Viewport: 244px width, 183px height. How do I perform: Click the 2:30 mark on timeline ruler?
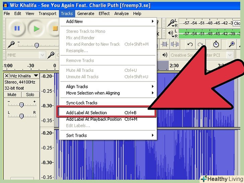pos(174,66)
